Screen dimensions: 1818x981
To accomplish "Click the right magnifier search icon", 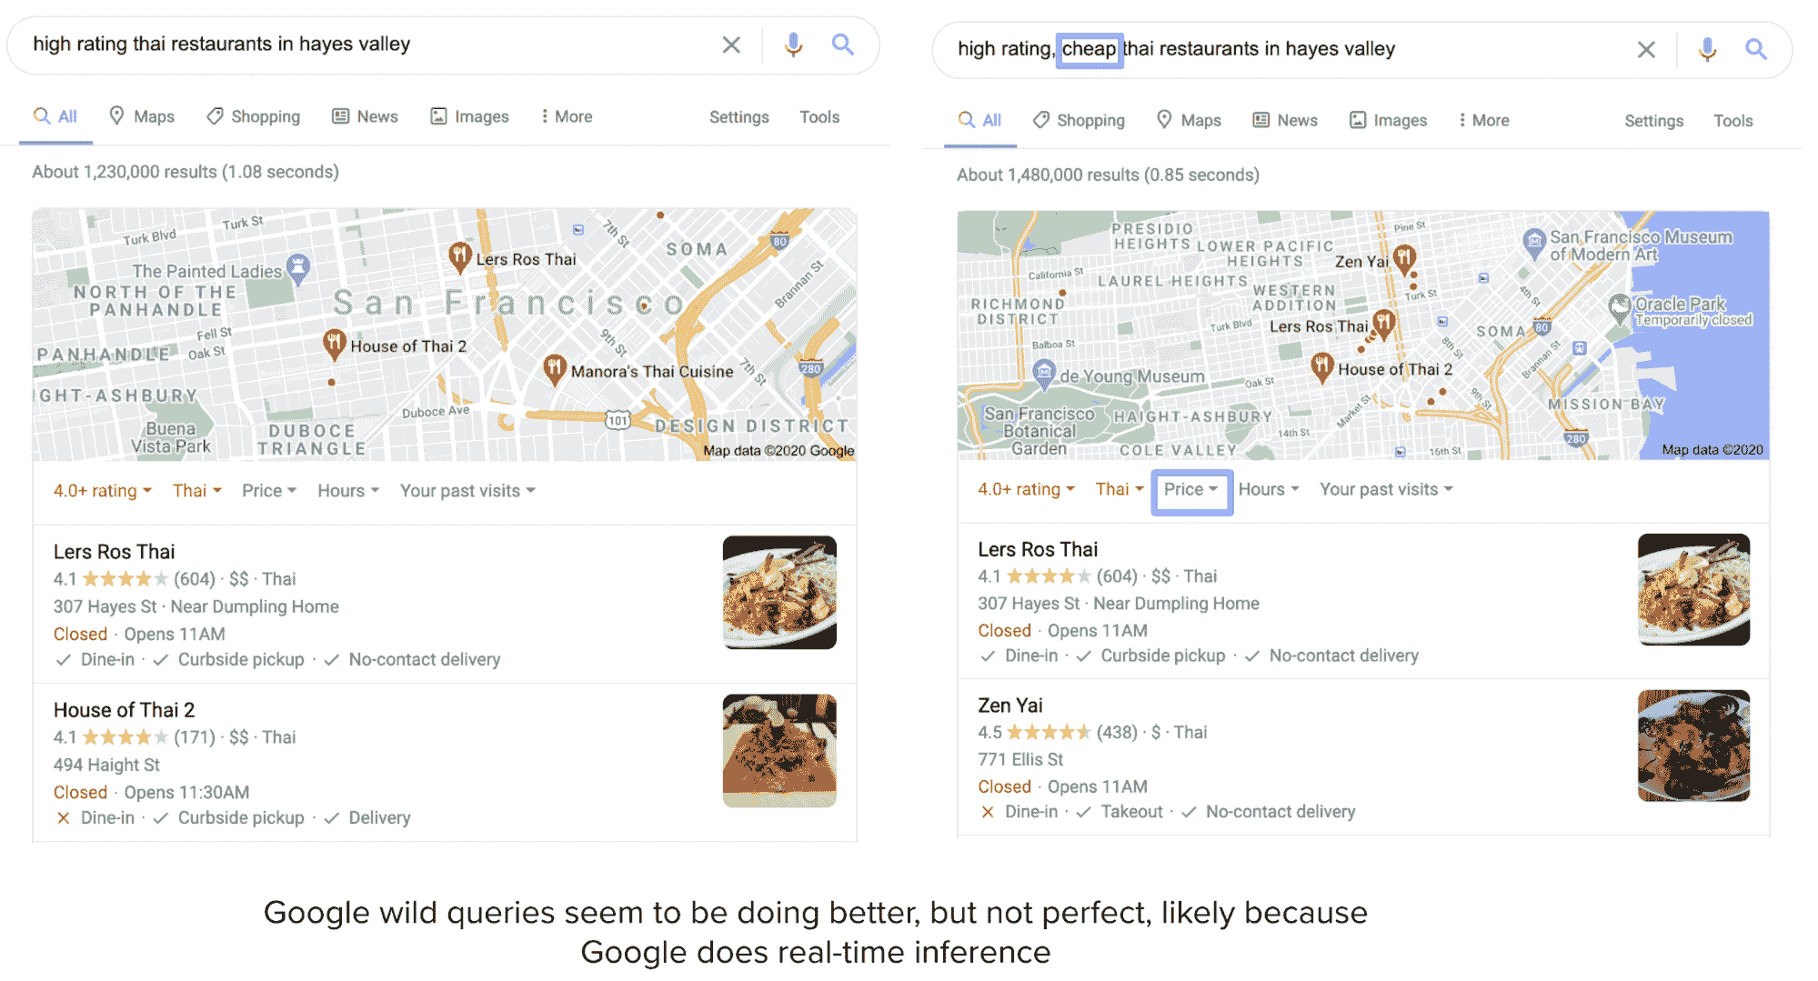I will (1755, 49).
